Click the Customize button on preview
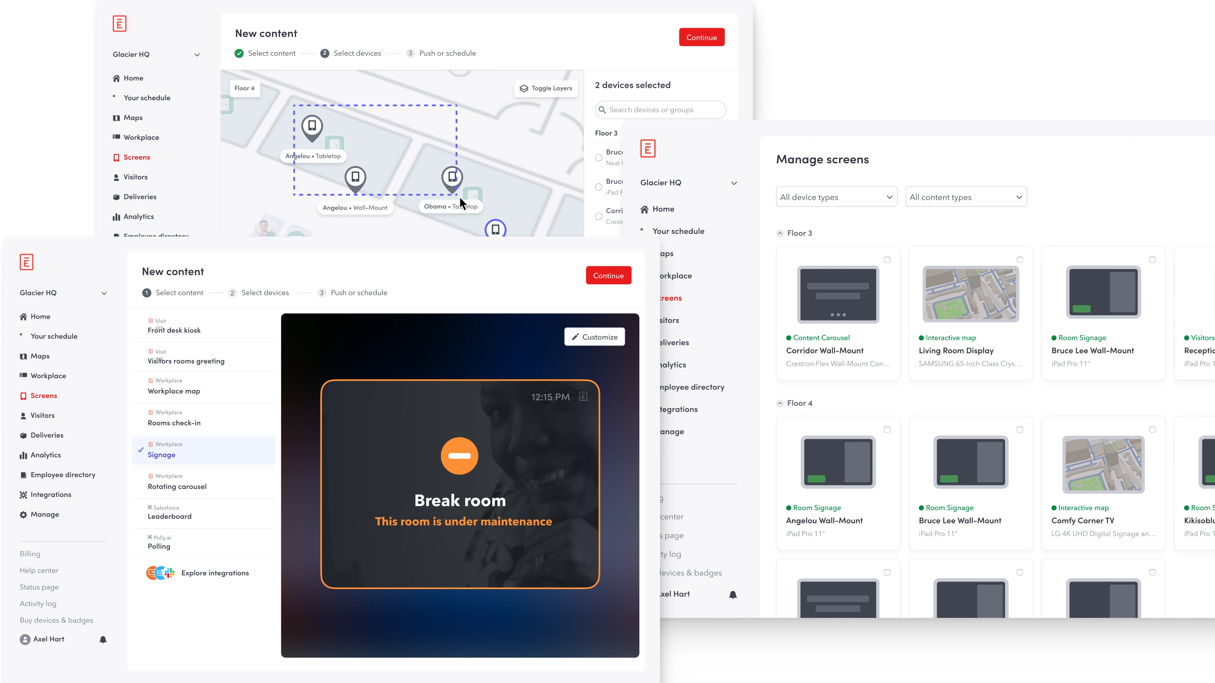Viewport: 1215px width, 683px height. [x=594, y=337]
